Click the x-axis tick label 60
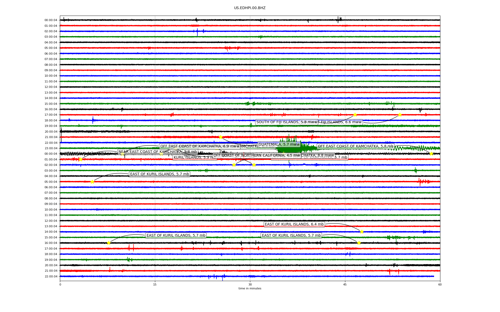Image resolution: width=500 pixels, height=312 pixels. [440, 284]
